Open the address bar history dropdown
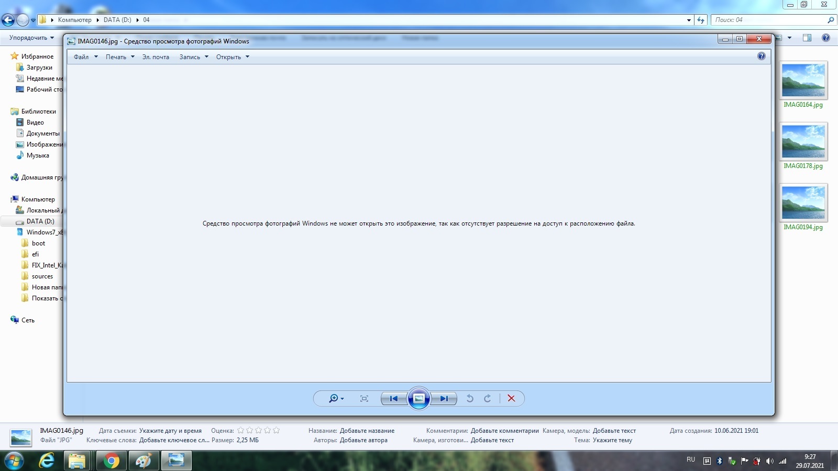Screen dimensions: 838x471 click(689, 20)
